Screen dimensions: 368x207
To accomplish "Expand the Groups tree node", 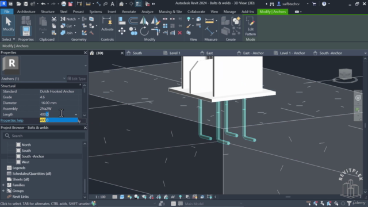I will click(3, 191).
